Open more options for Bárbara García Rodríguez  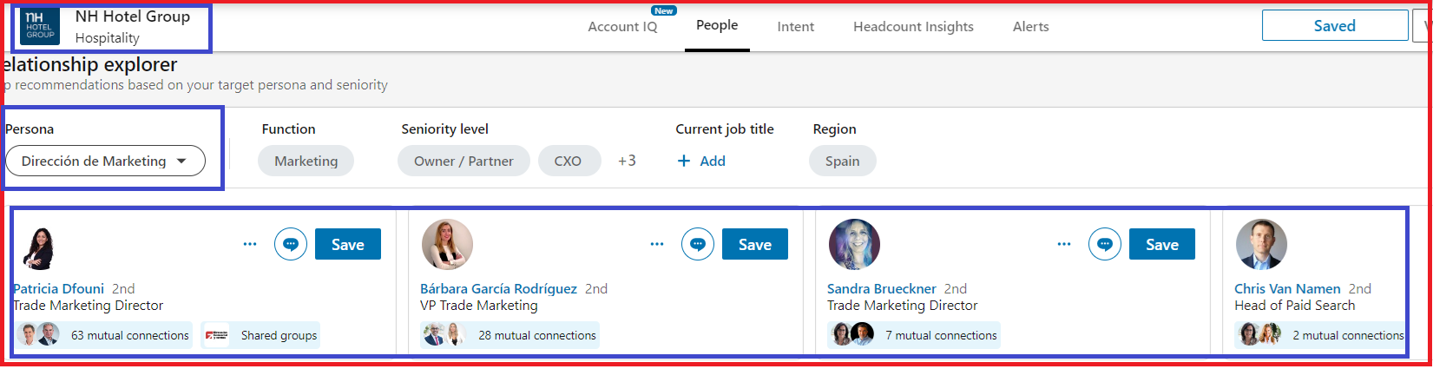(657, 245)
